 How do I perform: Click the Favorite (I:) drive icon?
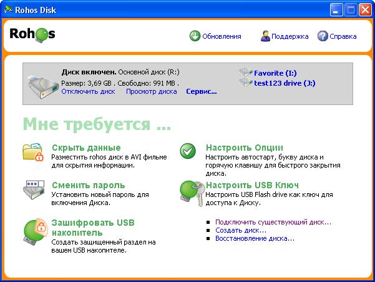pyautogui.click(x=246, y=73)
